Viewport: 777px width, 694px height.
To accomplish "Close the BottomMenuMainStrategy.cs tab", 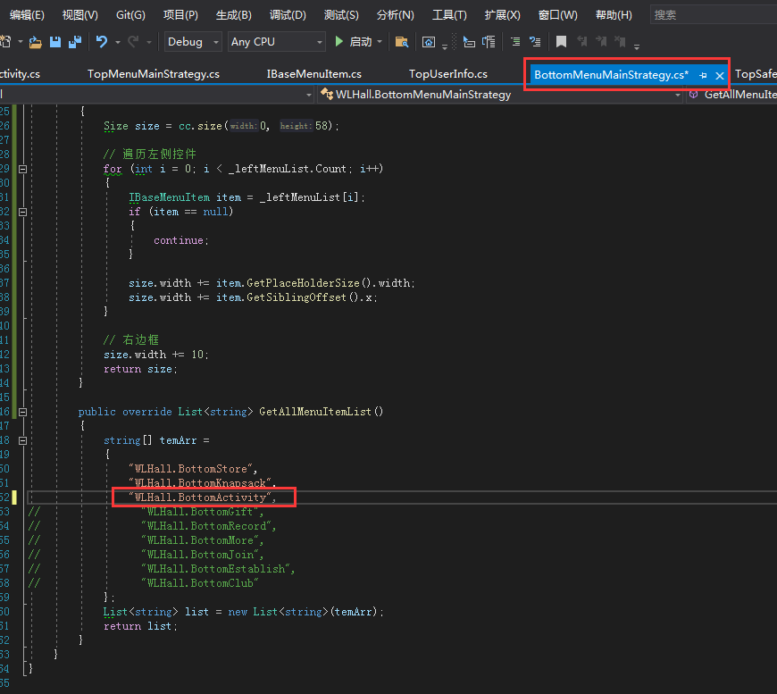I will point(720,76).
